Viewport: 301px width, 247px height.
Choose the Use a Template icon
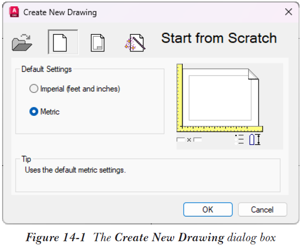[97, 42]
